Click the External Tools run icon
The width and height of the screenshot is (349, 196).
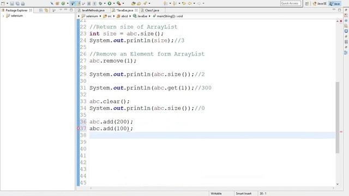[x=119, y=3]
